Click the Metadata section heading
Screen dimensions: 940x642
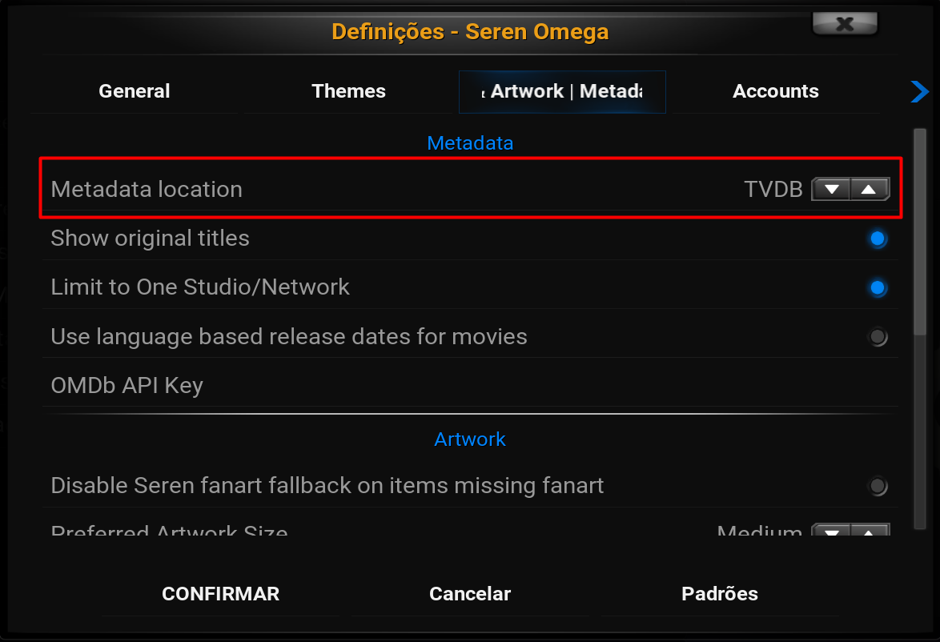pos(470,142)
